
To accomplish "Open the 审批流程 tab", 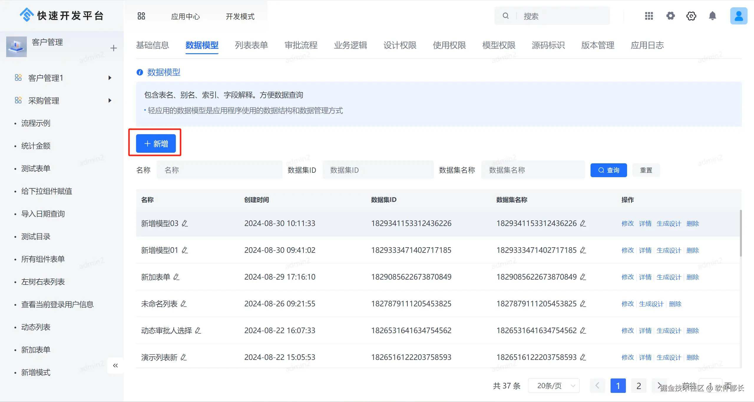I will [x=301, y=45].
